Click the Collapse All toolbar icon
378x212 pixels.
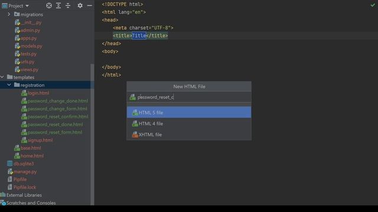68,5
